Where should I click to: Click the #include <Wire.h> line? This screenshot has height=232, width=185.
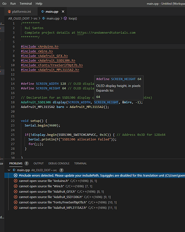[37, 51]
